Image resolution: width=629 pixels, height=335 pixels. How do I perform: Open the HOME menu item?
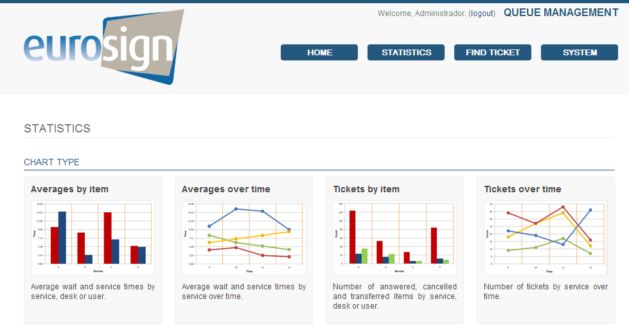319,53
